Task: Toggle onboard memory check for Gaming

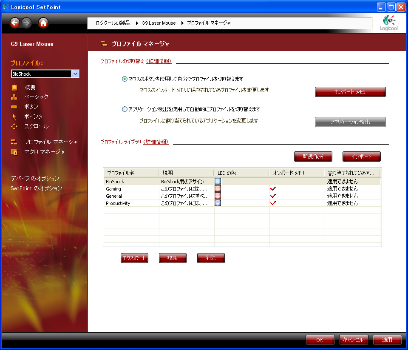Action: pos(273,188)
